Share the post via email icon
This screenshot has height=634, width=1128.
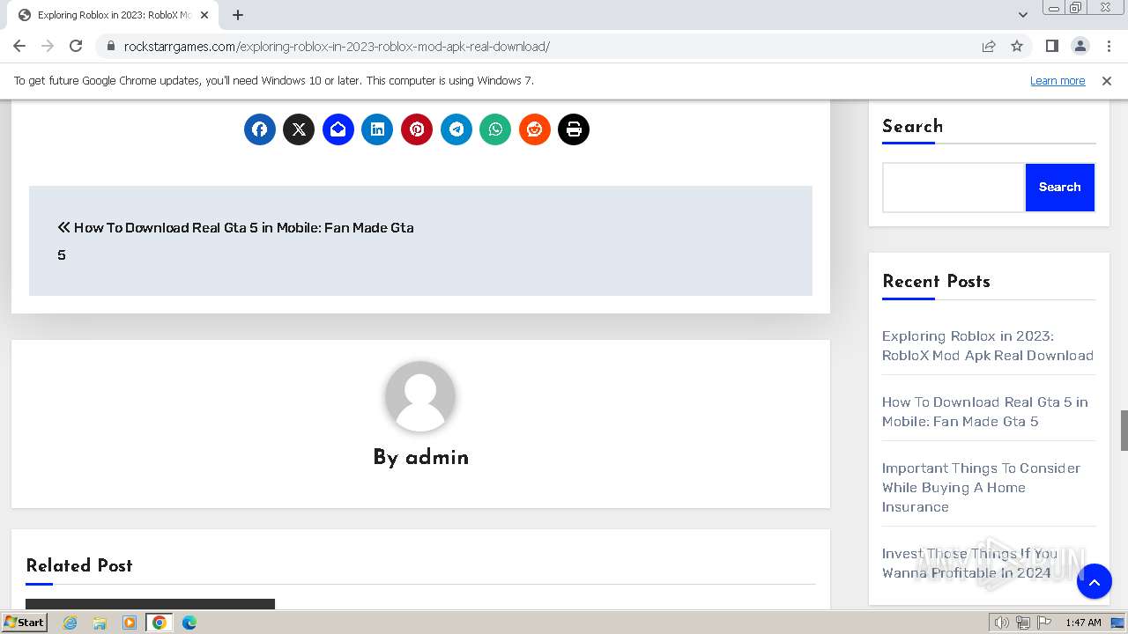pos(338,129)
